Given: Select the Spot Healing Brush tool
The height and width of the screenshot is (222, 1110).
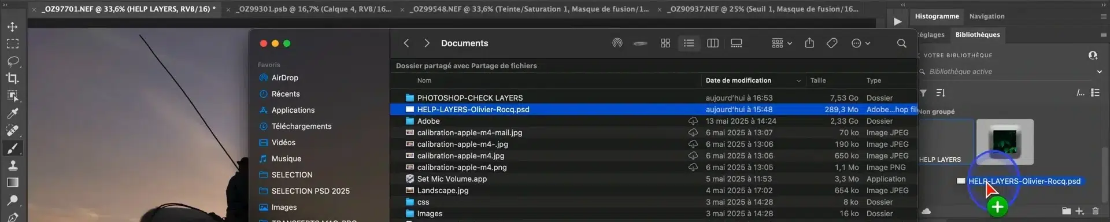Looking at the screenshot, I should point(12,131).
